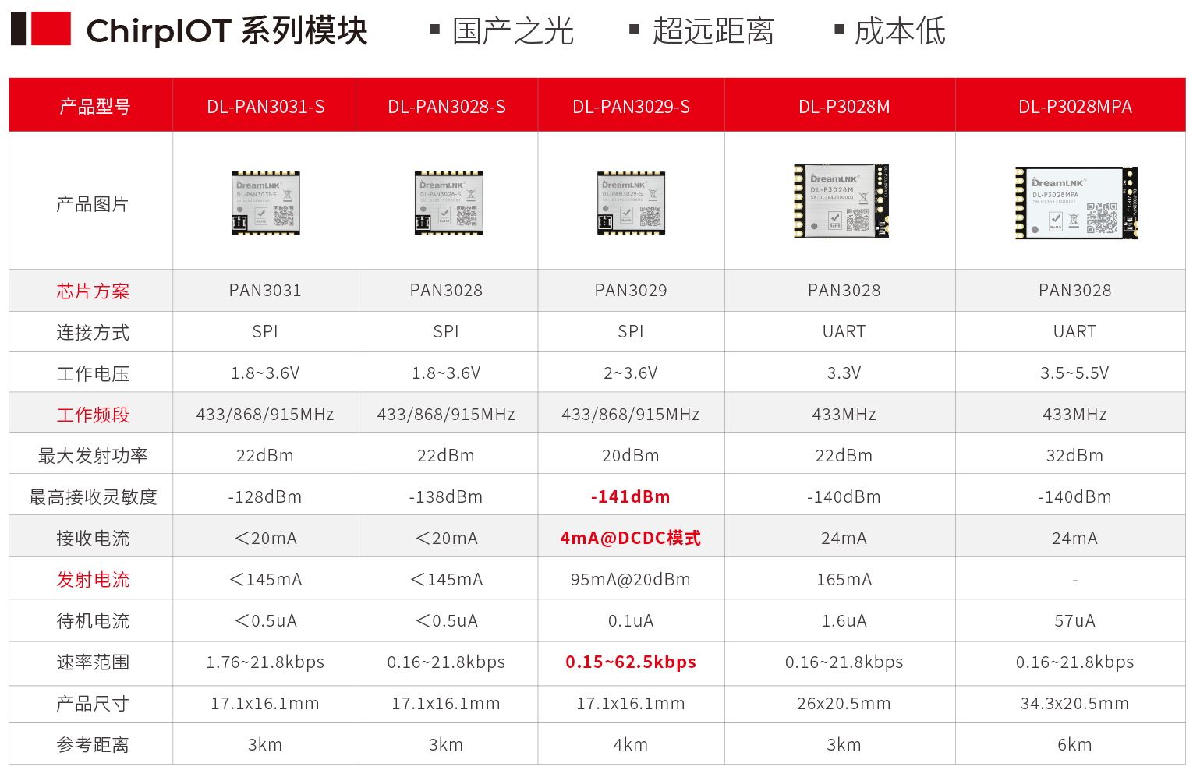This screenshot has width=1193, height=777.
Task: Click the 0.1uA standby current cell
Action: [x=631, y=621]
